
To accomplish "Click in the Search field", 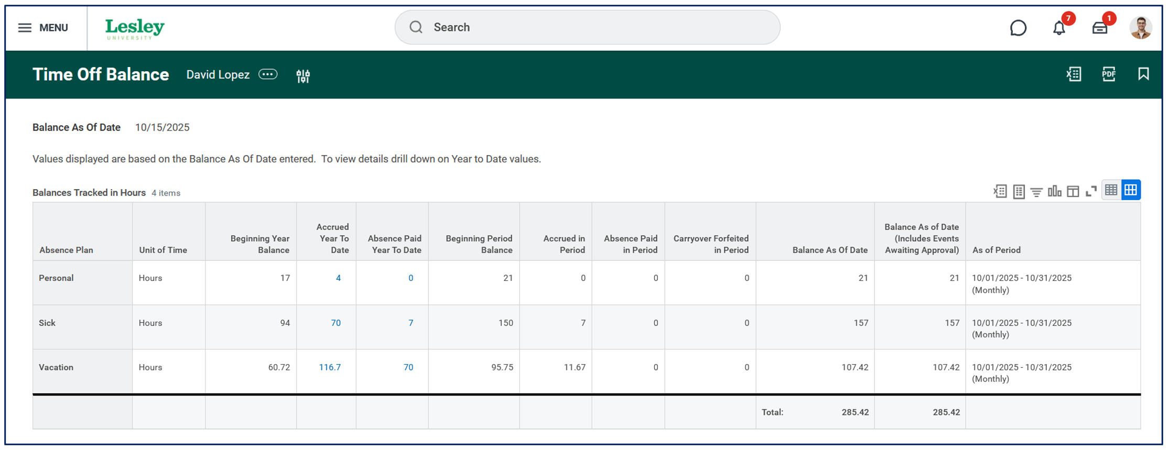I will [x=587, y=27].
